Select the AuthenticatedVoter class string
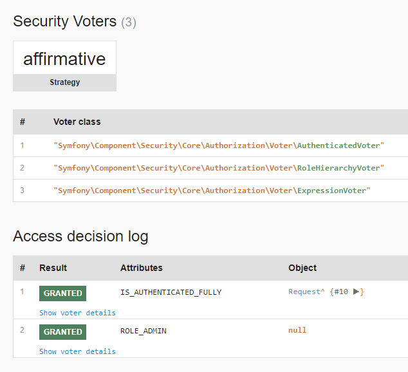 click(219, 145)
